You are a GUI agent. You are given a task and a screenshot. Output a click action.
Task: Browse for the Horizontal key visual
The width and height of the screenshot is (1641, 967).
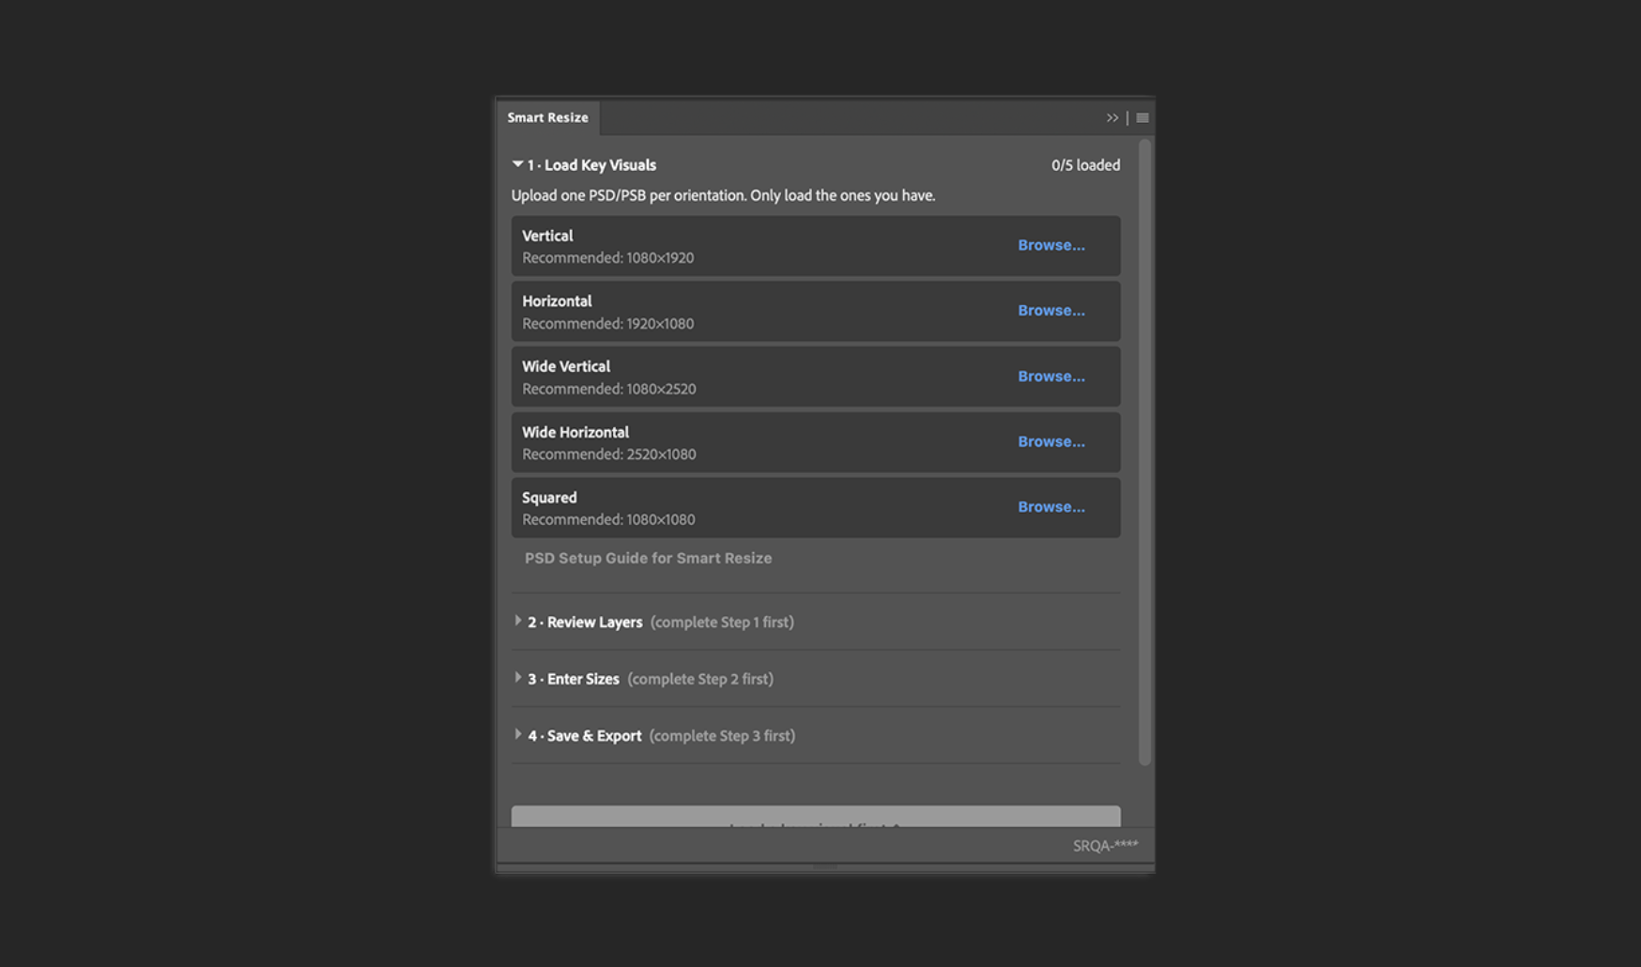coord(1051,311)
